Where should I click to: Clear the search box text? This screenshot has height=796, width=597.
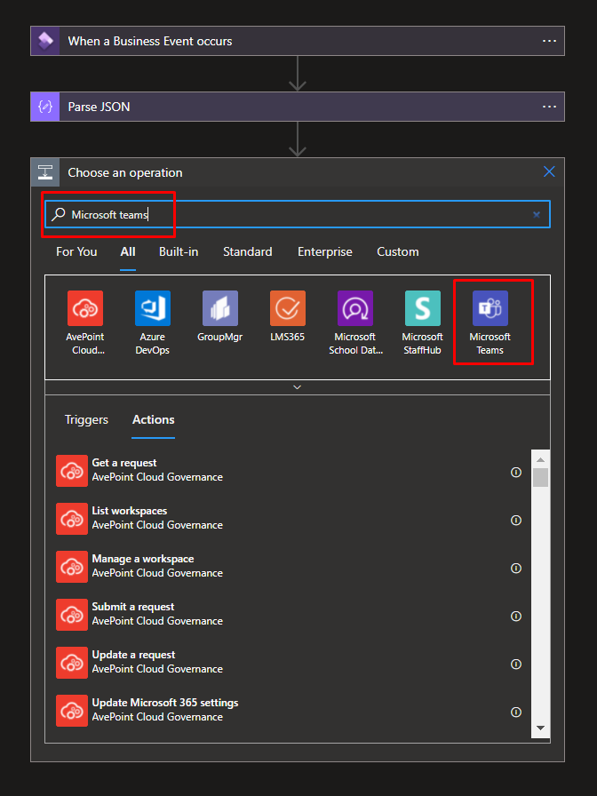(x=536, y=215)
